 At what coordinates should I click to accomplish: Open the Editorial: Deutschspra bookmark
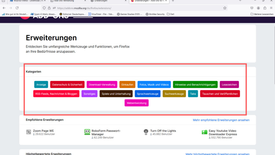(x=72, y=14)
